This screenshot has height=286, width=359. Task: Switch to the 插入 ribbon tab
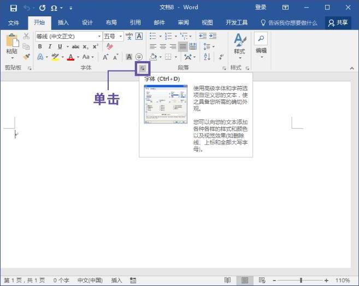(63, 22)
